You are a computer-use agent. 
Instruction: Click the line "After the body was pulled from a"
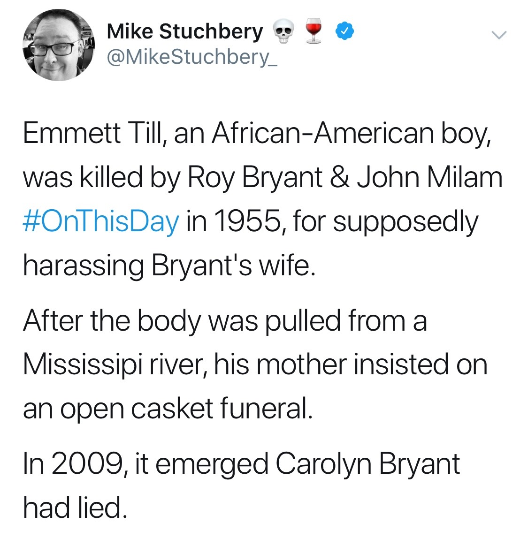[x=225, y=321]
